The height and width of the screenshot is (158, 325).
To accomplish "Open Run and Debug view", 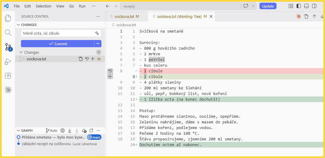I will coord(8,62).
